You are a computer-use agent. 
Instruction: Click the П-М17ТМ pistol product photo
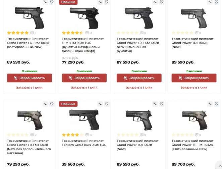pos(84,16)
